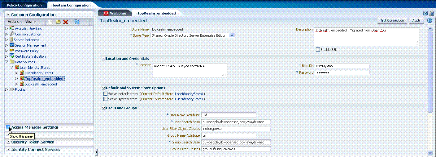The image size is (436, 157).
Task: Select TopRealm_embedded in the tree
Action: click(45, 78)
